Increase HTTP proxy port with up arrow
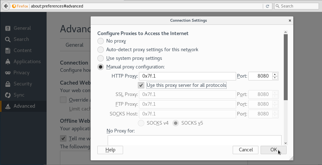This screenshot has height=165, width=322. (x=275, y=74)
